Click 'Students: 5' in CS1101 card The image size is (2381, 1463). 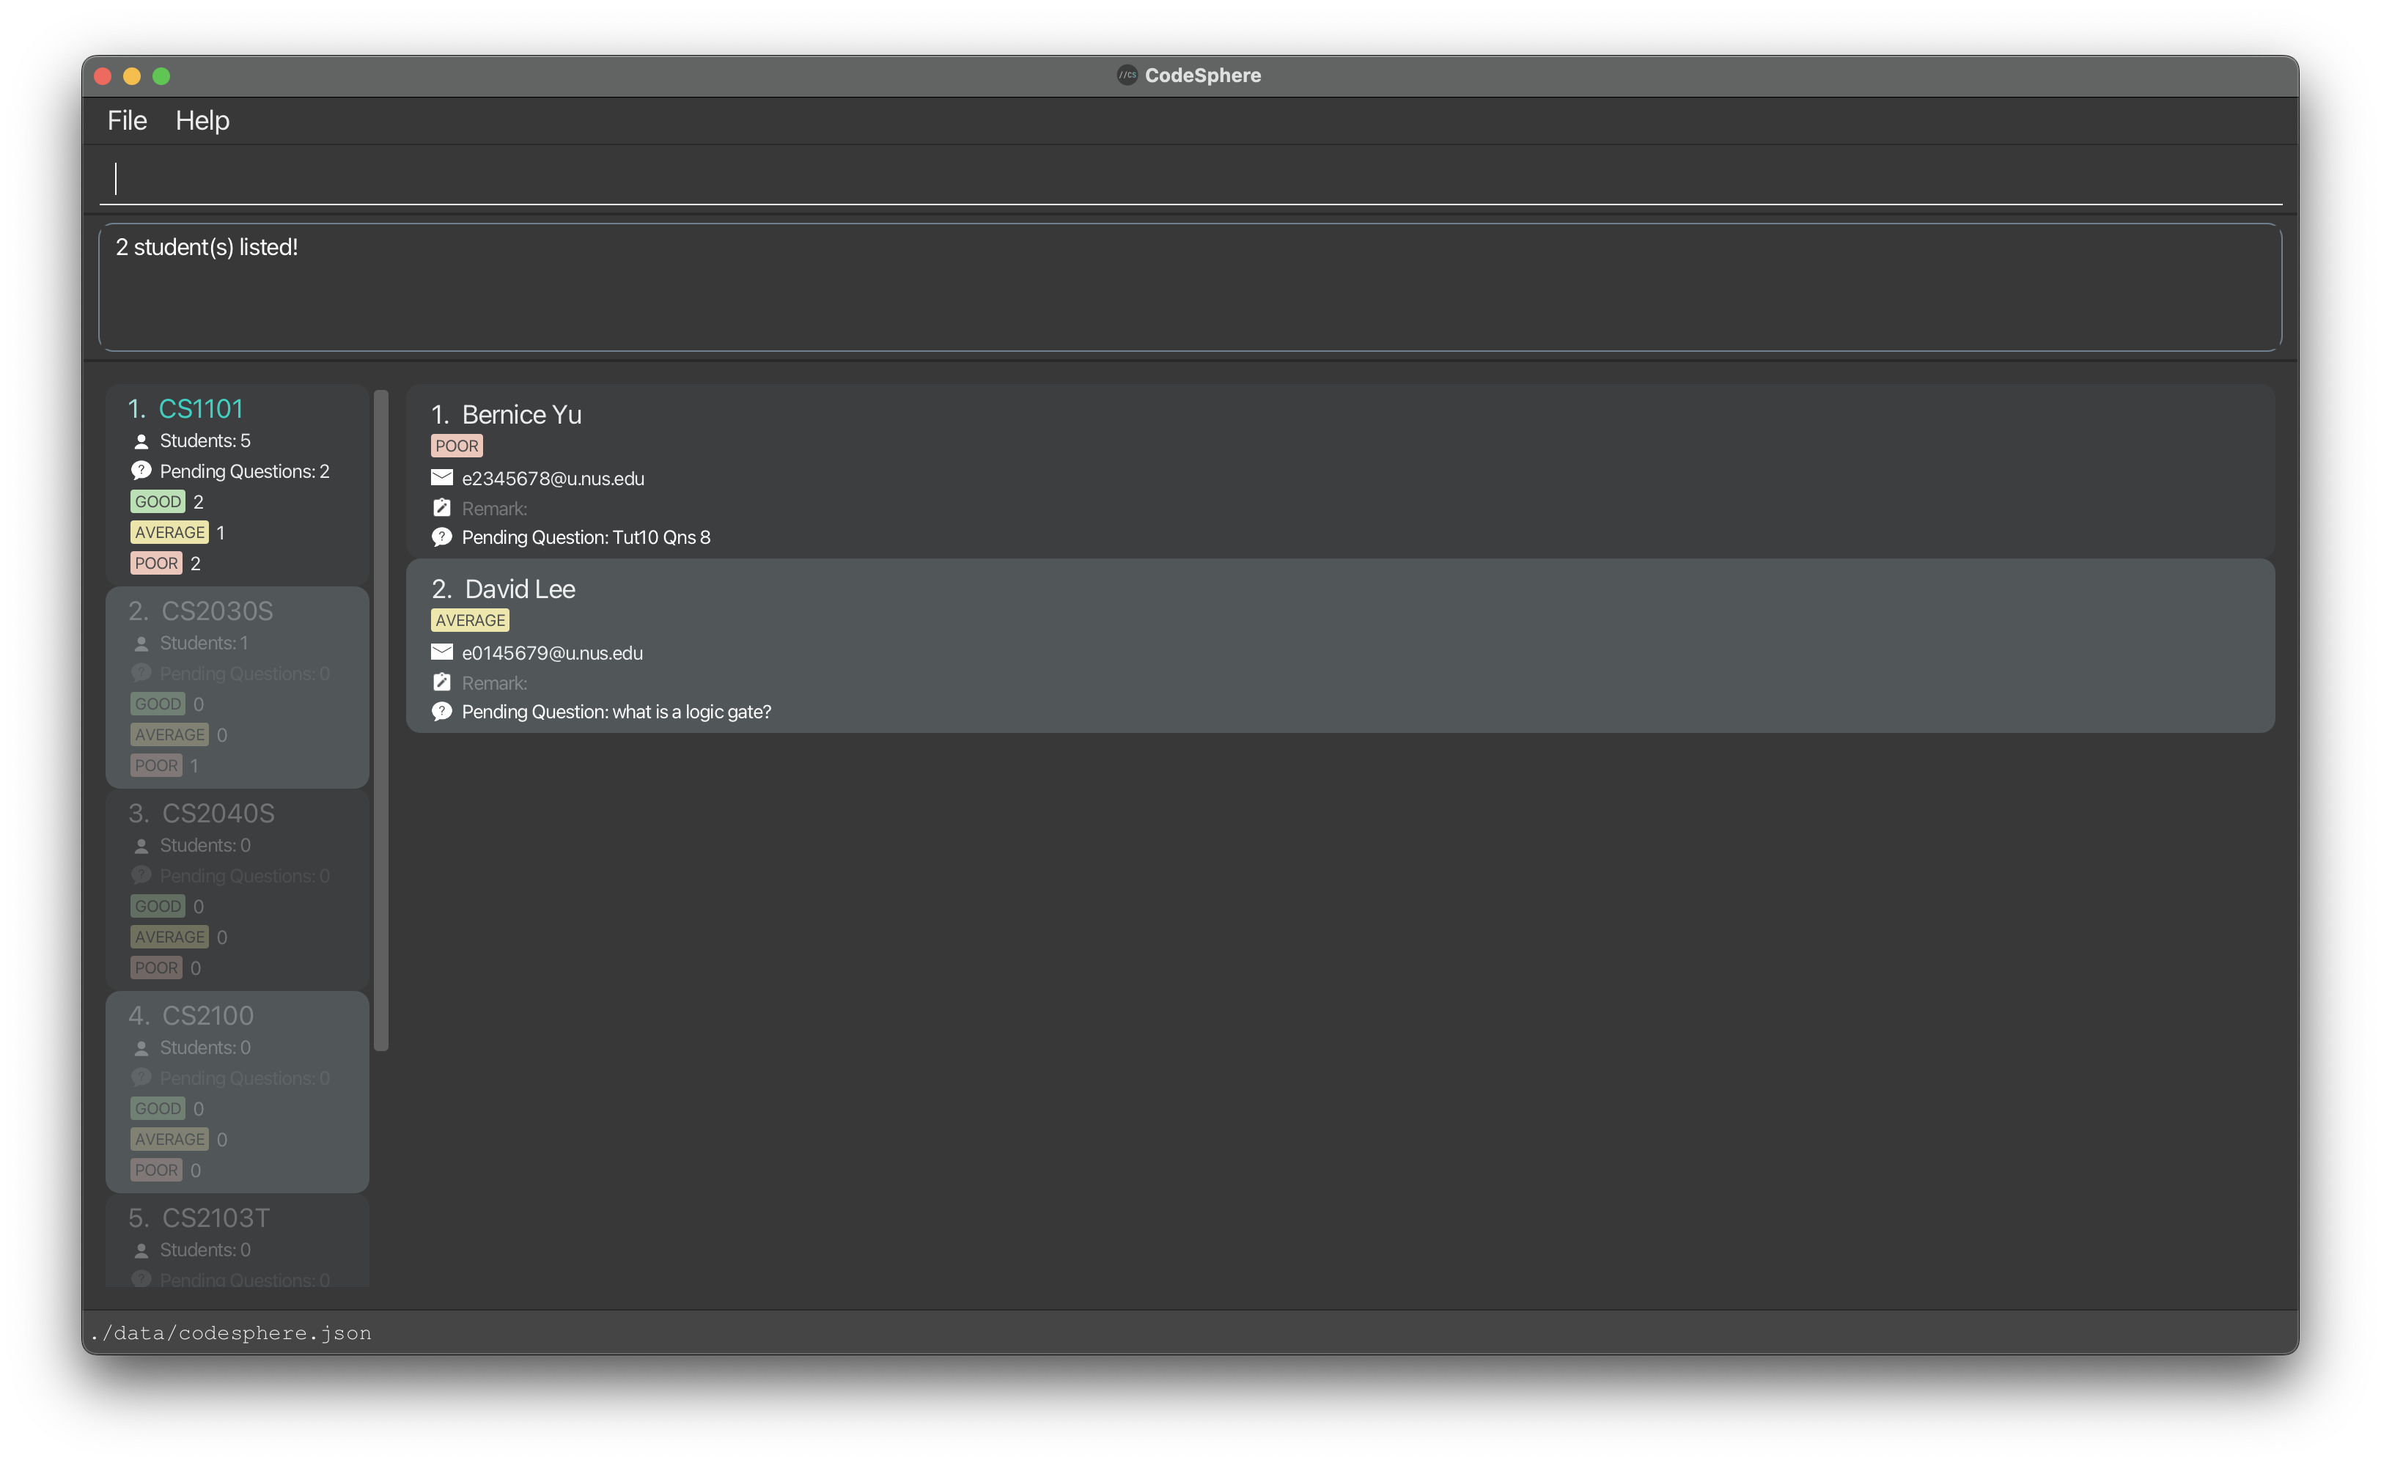[205, 441]
